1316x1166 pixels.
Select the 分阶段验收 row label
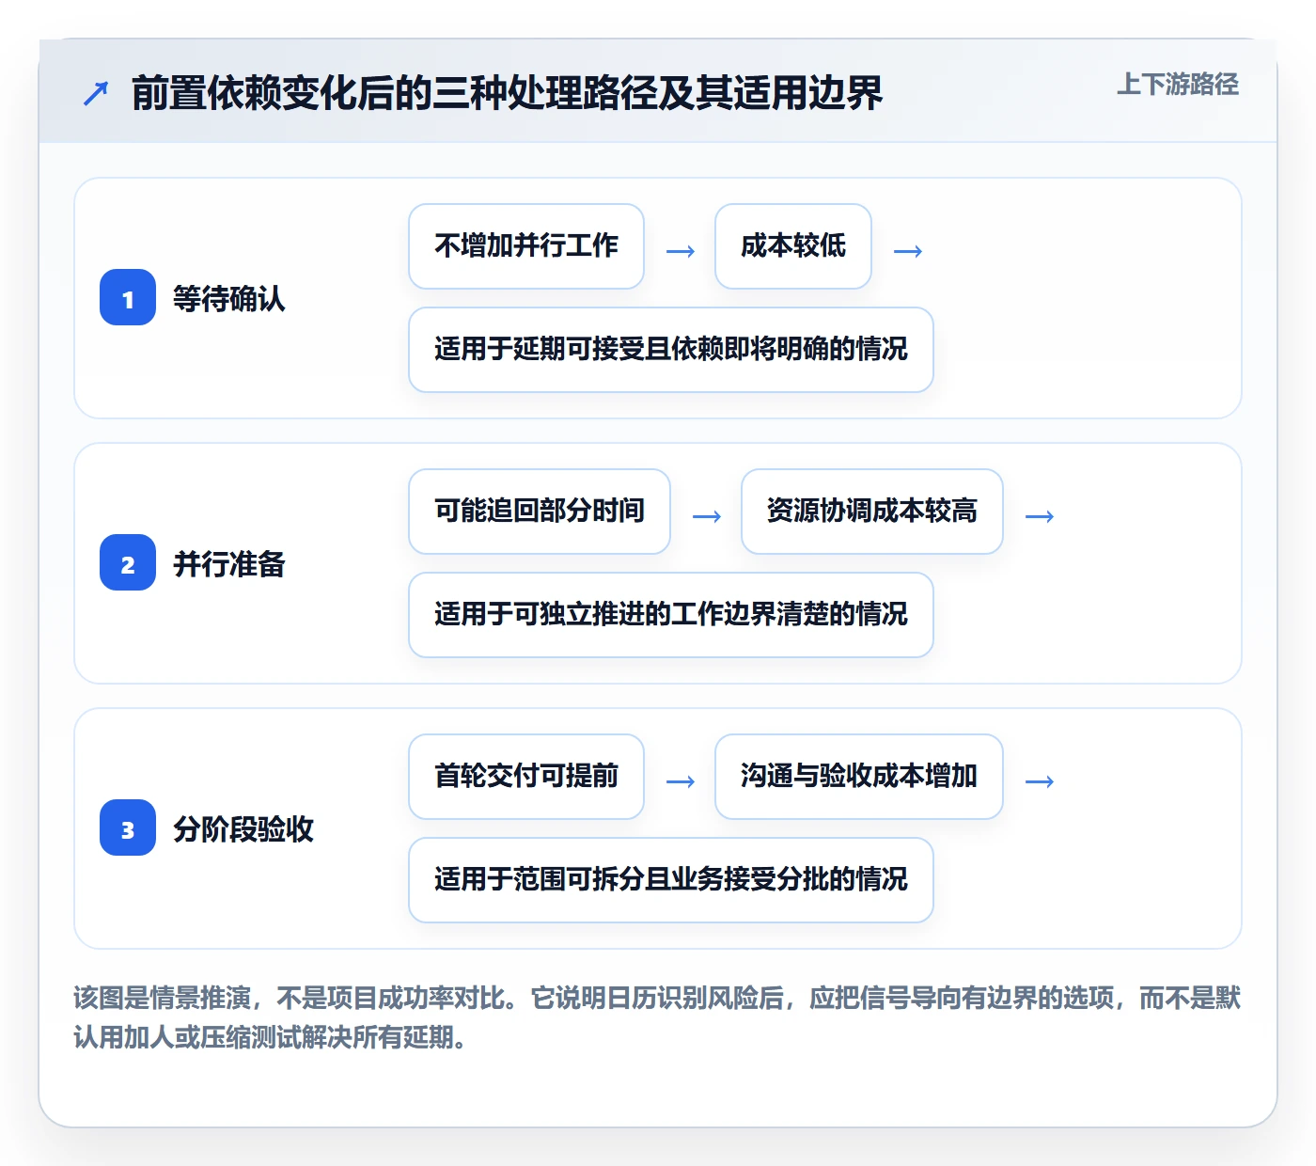point(243,829)
